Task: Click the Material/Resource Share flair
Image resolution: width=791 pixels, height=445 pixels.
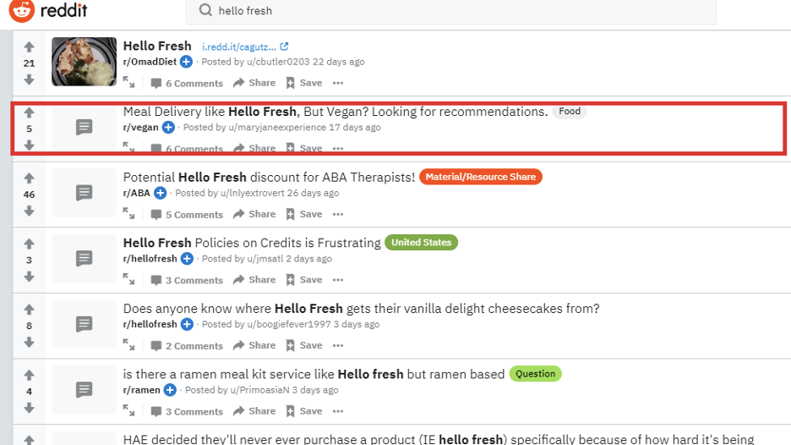Action: point(480,177)
